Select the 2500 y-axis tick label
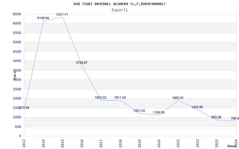The height and width of the screenshot is (149, 239). (17, 89)
